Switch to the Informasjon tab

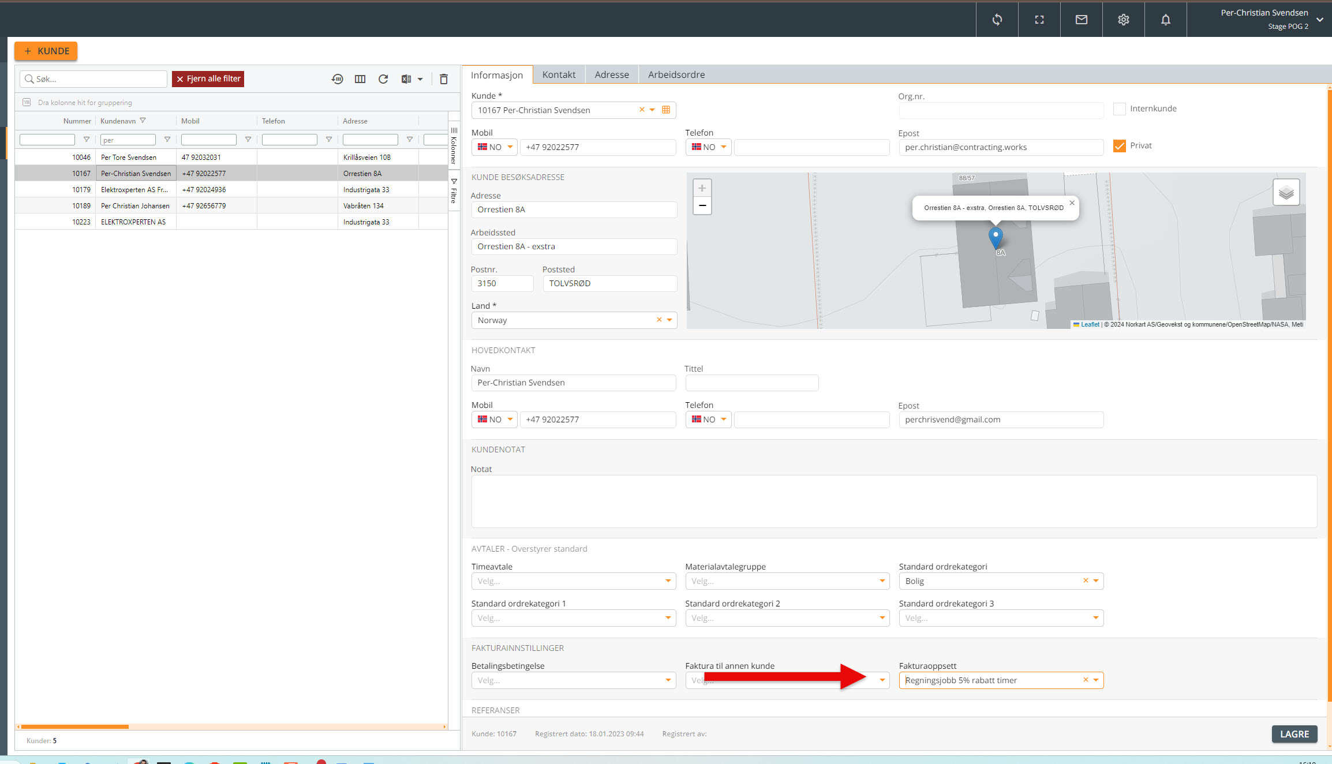pyautogui.click(x=497, y=75)
